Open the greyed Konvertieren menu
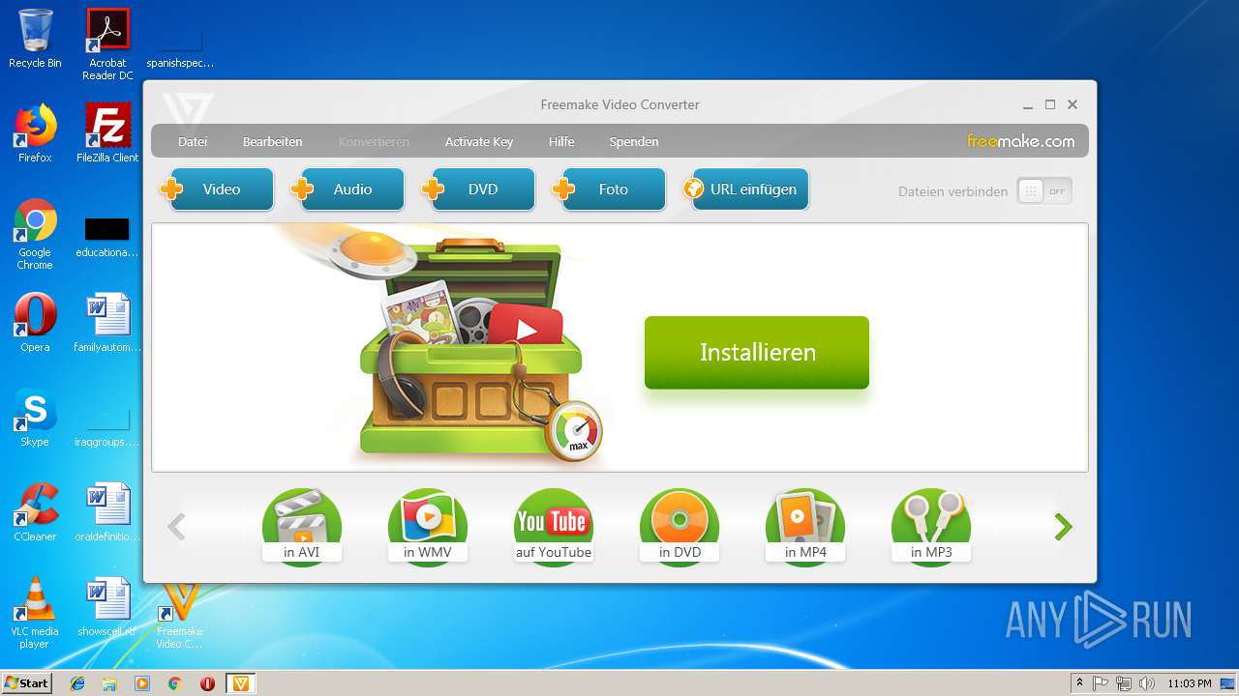Image resolution: width=1239 pixels, height=696 pixels. 374,141
